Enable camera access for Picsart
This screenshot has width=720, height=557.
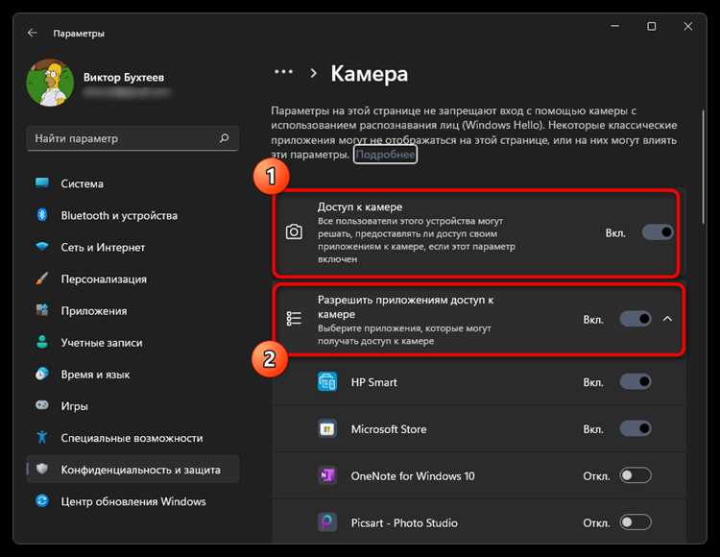pyautogui.click(x=636, y=522)
